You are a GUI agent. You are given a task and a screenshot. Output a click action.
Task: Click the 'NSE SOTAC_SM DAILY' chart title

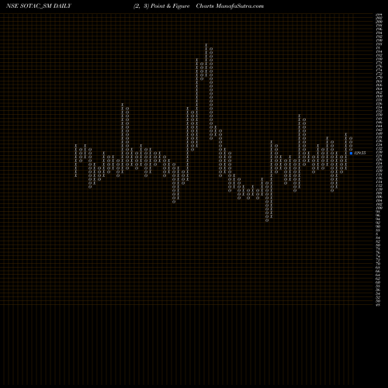[39, 6]
